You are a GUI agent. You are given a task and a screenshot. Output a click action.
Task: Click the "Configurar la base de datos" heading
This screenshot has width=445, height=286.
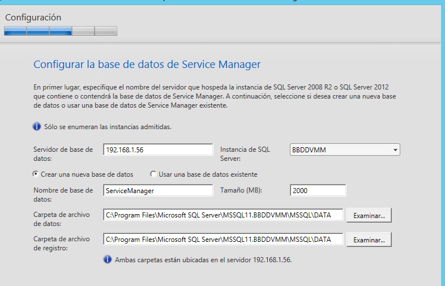click(147, 64)
